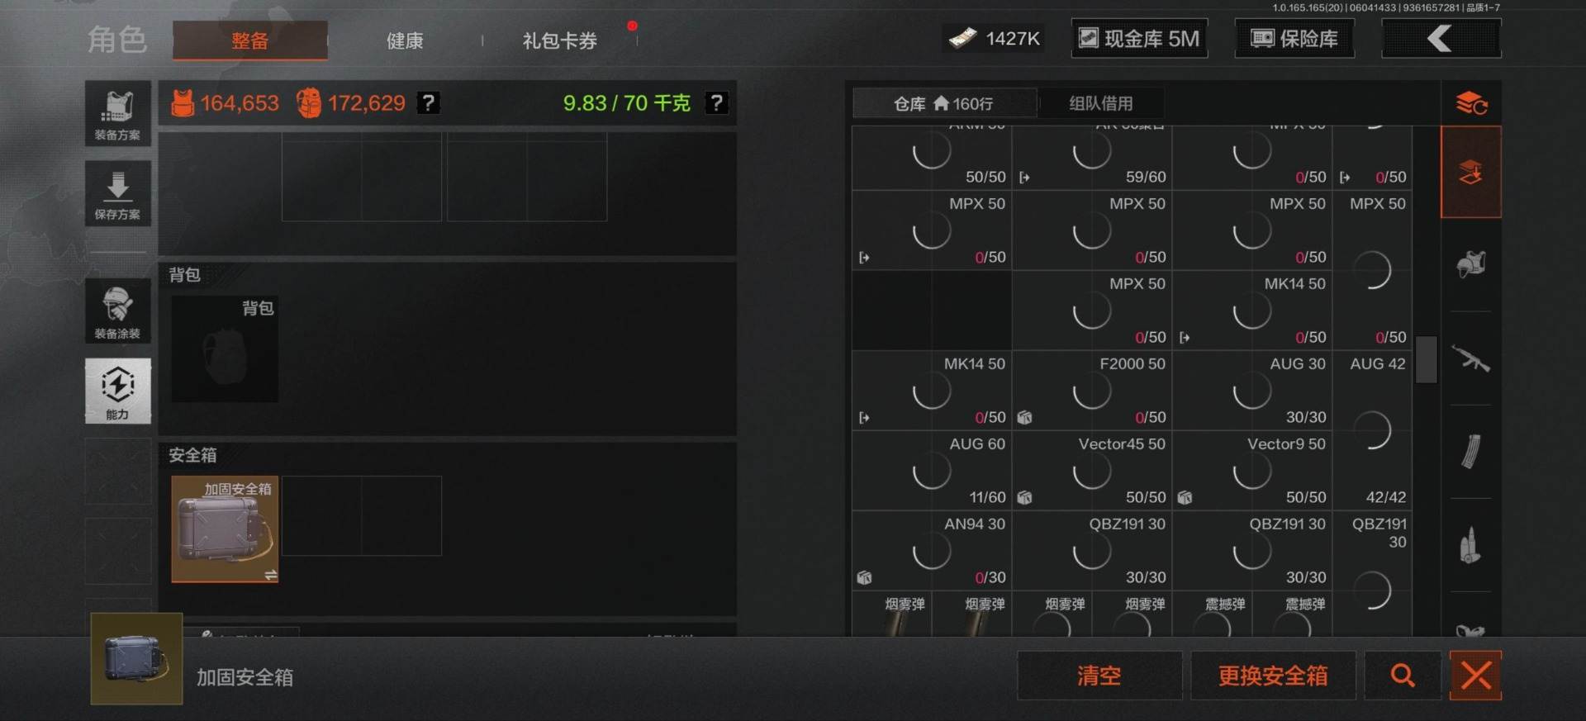Viewport: 1586px width, 721px height.
Task: Select the 加固安全箱 in 安全箱 slot
Action: pos(225,529)
